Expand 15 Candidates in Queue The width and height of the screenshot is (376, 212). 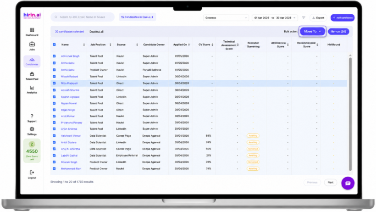137,17
